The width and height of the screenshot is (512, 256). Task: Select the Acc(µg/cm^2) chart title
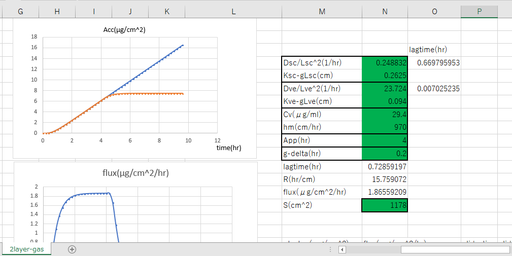[x=124, y=30]
